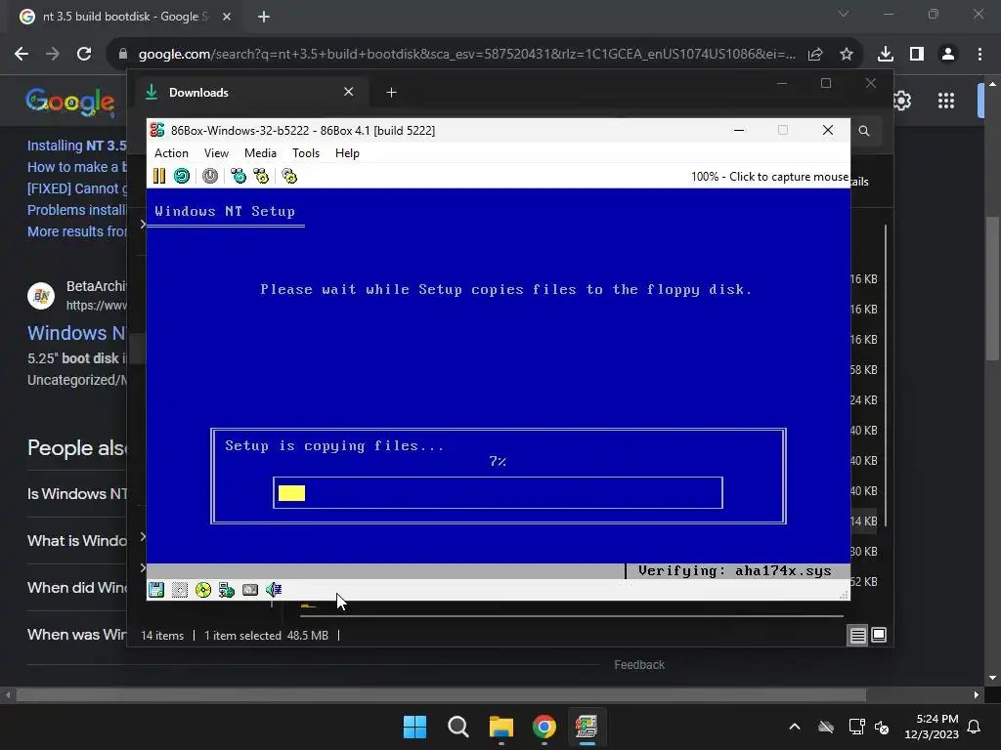Click the CD-ROM drive status icon
The height and width of the screenshot is (750, 1001).
[203, 590]
